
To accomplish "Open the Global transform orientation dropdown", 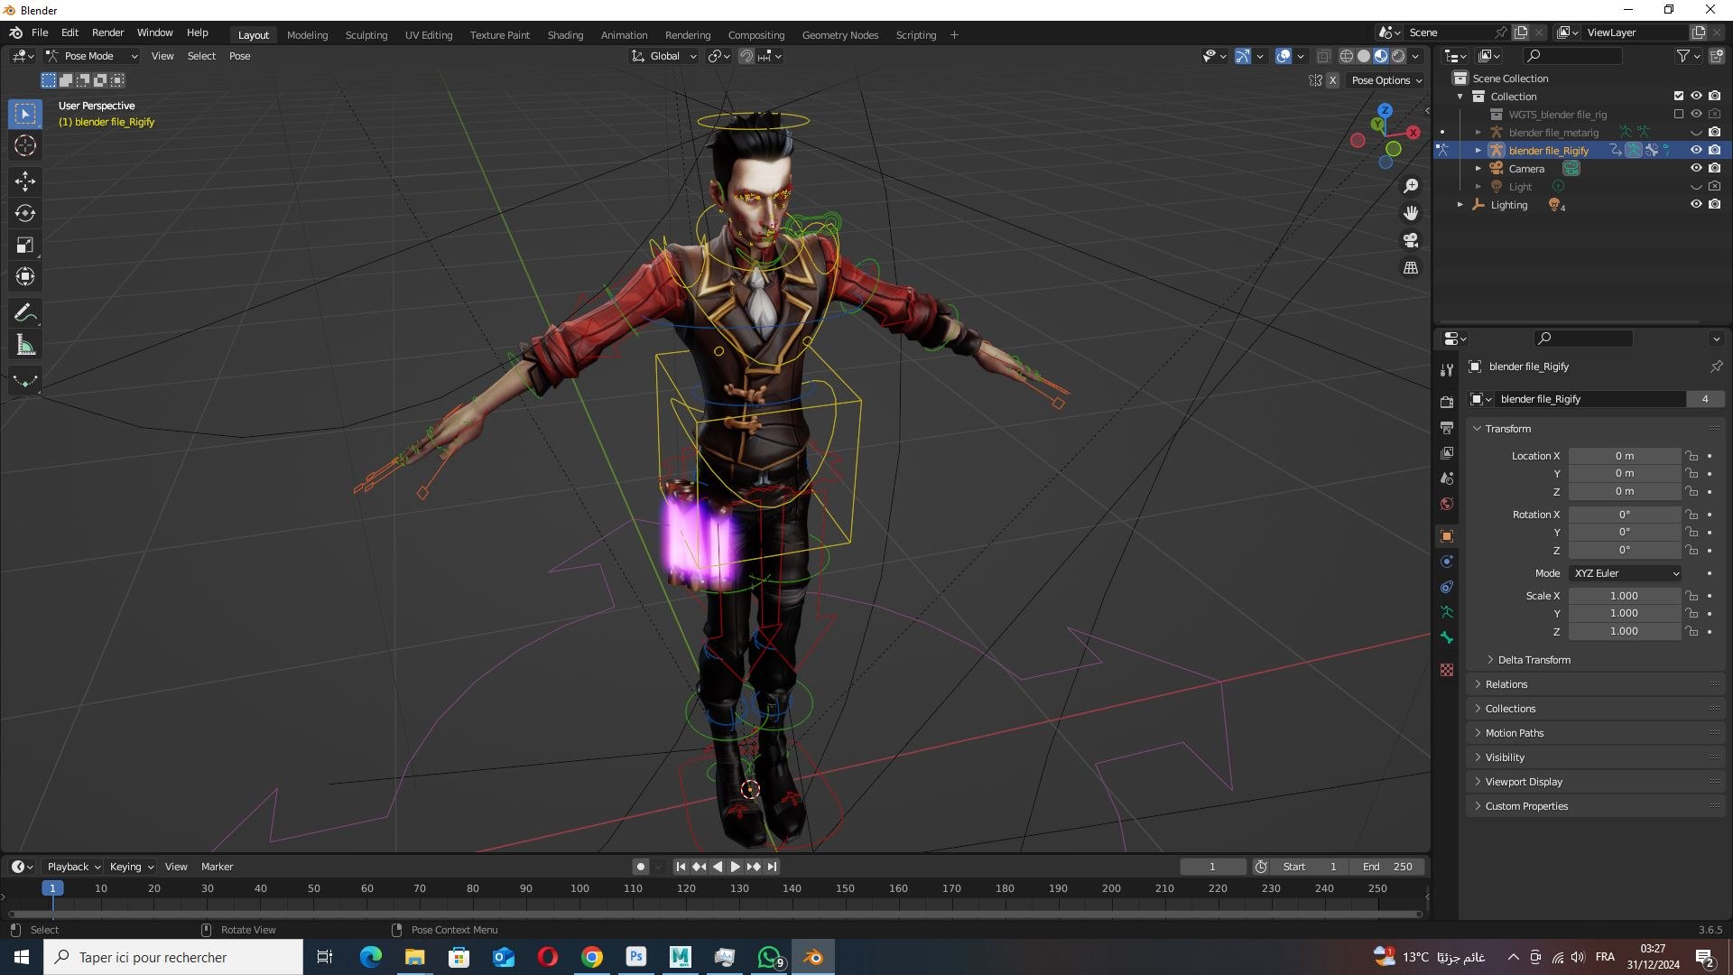I will 664,56.
